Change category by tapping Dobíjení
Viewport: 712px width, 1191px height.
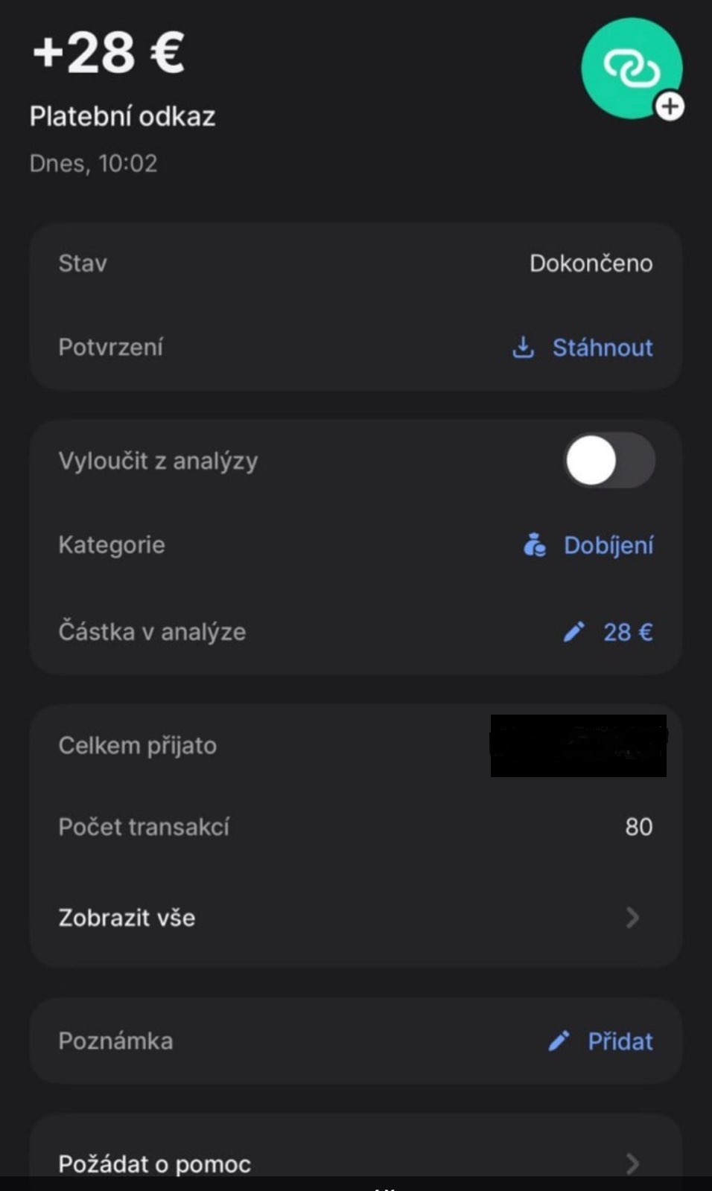(608, 546)
